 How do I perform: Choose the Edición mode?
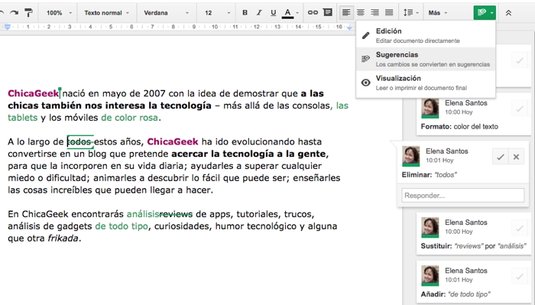(x=426, y=35)
